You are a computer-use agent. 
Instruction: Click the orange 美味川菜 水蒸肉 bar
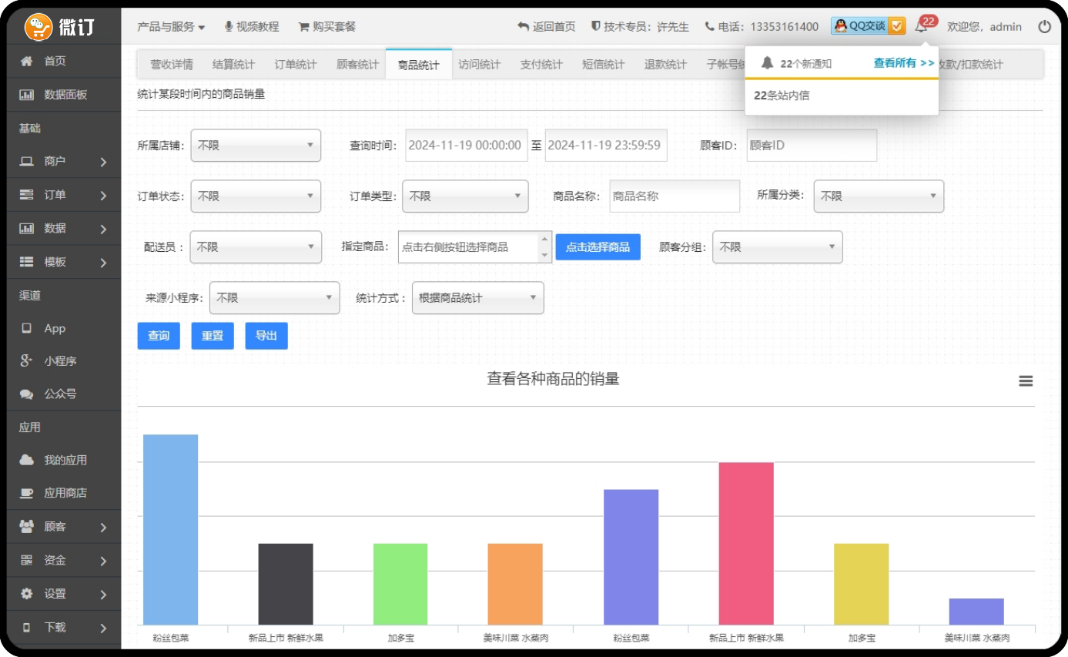click(515, 585)
